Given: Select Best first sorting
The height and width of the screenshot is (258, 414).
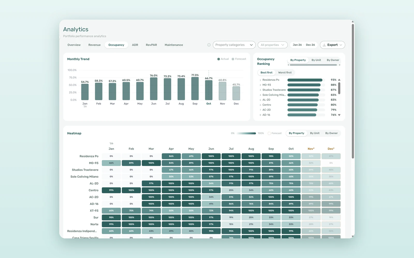Looking at the screenshot, I should (x=266, y=72).
